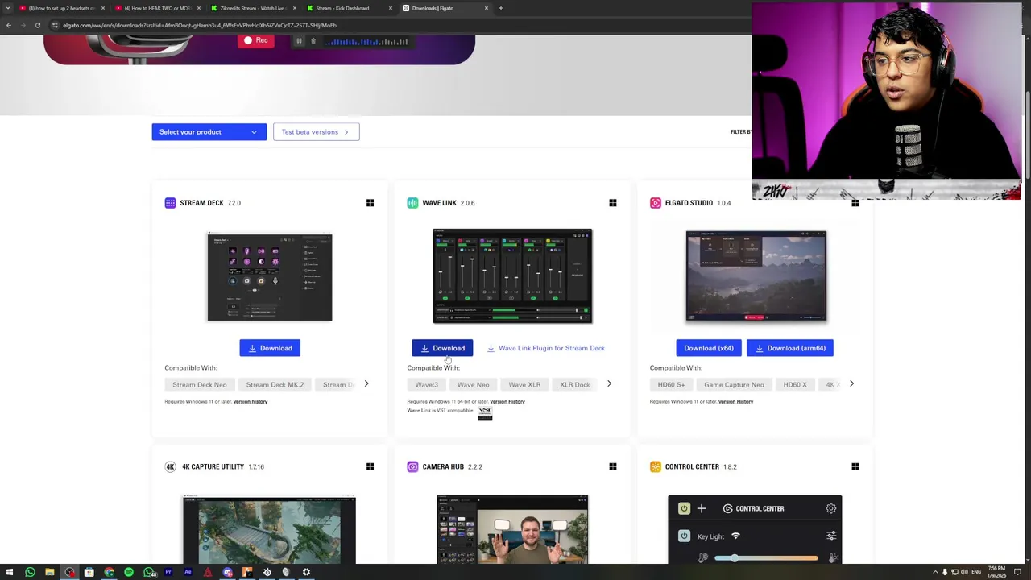1031x580 pixels.
Task: Click the Windows platform icon on Wave Link card
Action: click(x=612, y=203)
